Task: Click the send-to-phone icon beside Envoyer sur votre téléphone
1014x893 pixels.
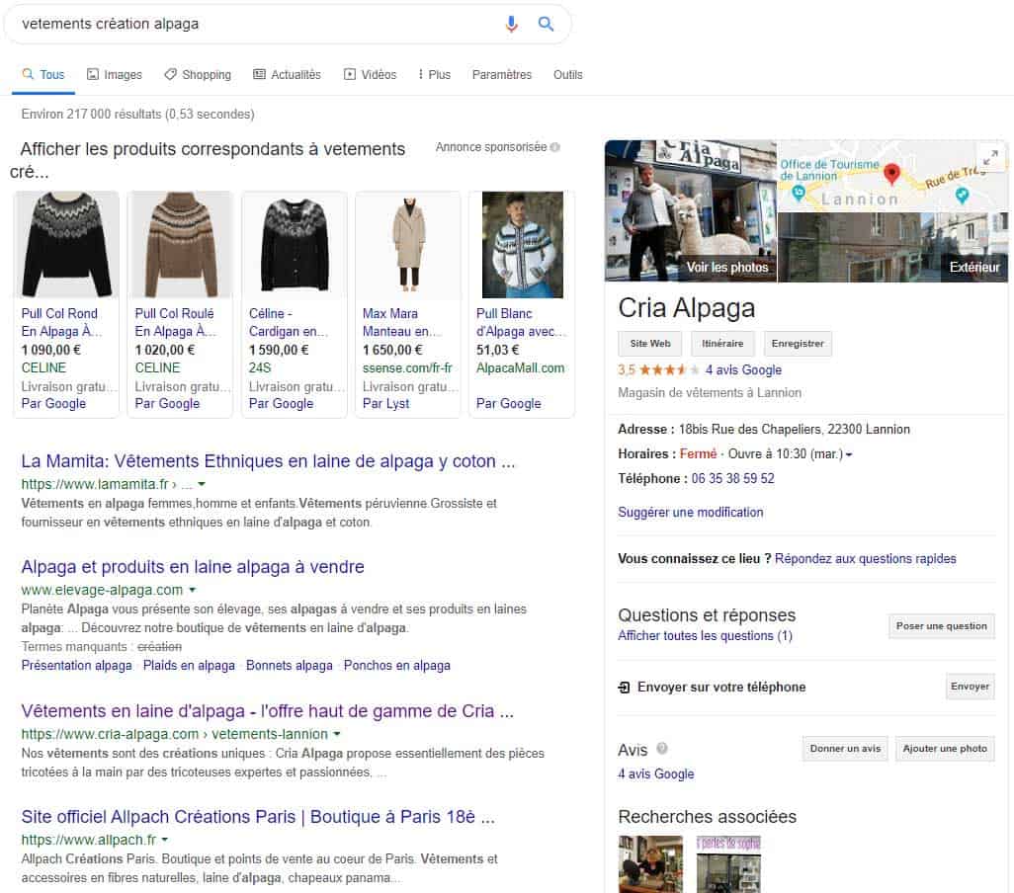Action: click(624, 687)
